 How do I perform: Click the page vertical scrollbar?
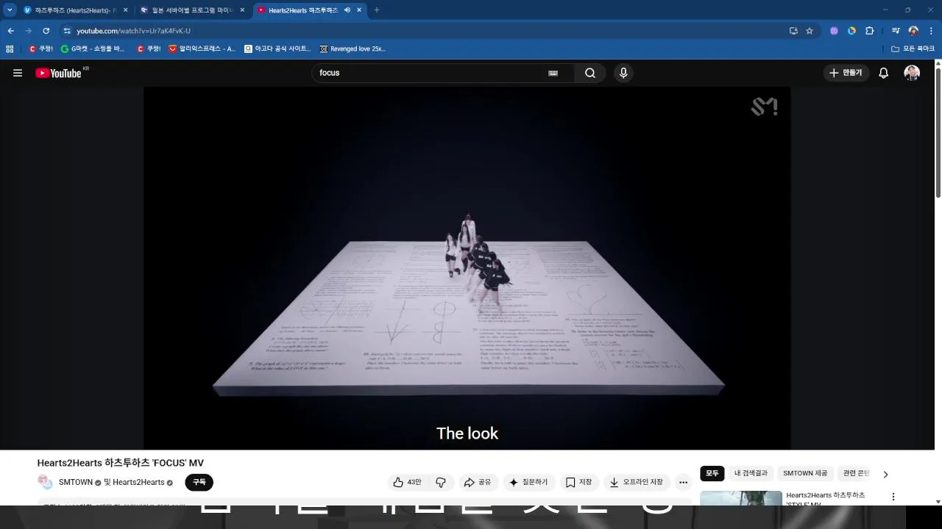coord(938,132)
